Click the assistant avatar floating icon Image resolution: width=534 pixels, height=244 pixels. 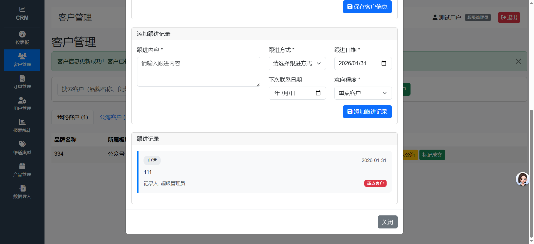click(x=522, y=179)
